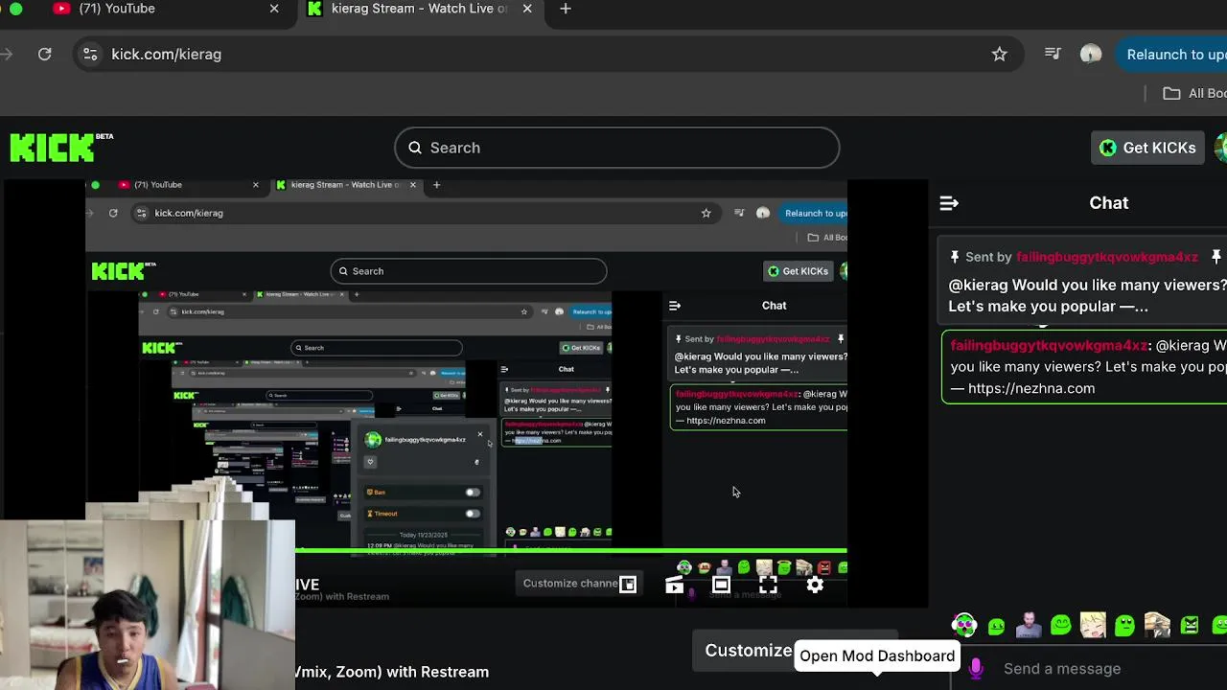
Task: Open the https://nezhna.com link in chat
Action: click(x=1031, y=388)
